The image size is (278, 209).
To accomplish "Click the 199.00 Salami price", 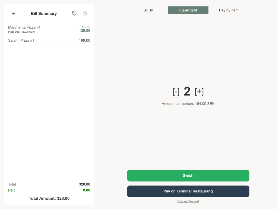I will [x=85, y=41].
